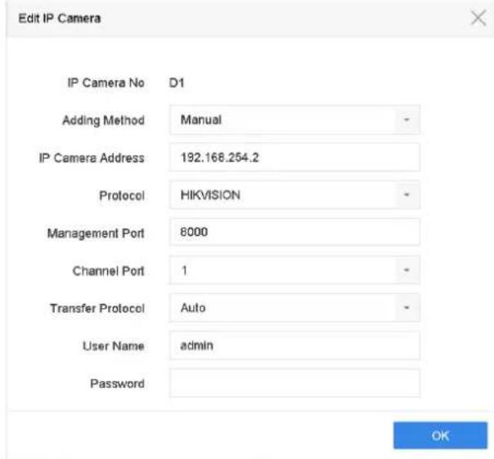494x459 pixels.
Task: Click the Edit IP Camera title
Action: tap(60, 18)
